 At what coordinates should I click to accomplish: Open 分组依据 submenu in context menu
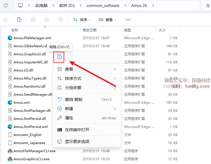click(x=87, y=88)
